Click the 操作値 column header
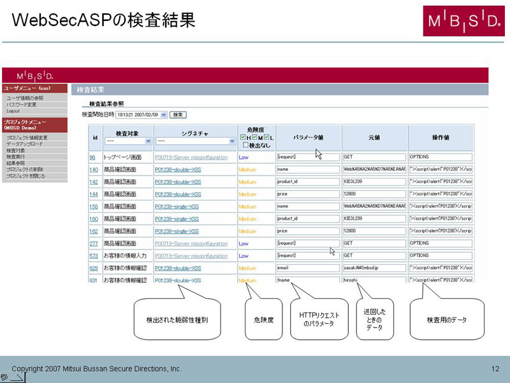Screen dimensions: 510x383 (x=441, y=137)
